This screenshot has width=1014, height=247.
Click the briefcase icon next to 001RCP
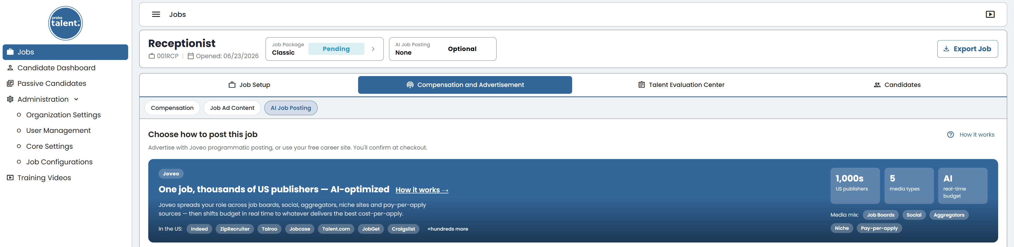coord(151,56)
